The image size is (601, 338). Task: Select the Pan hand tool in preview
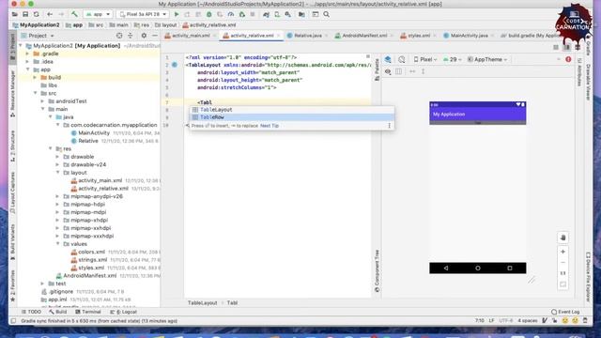[x=562, y=238]
